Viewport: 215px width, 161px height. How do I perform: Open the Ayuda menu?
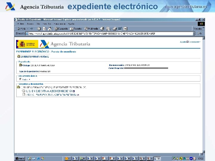(x=71, y=24)
